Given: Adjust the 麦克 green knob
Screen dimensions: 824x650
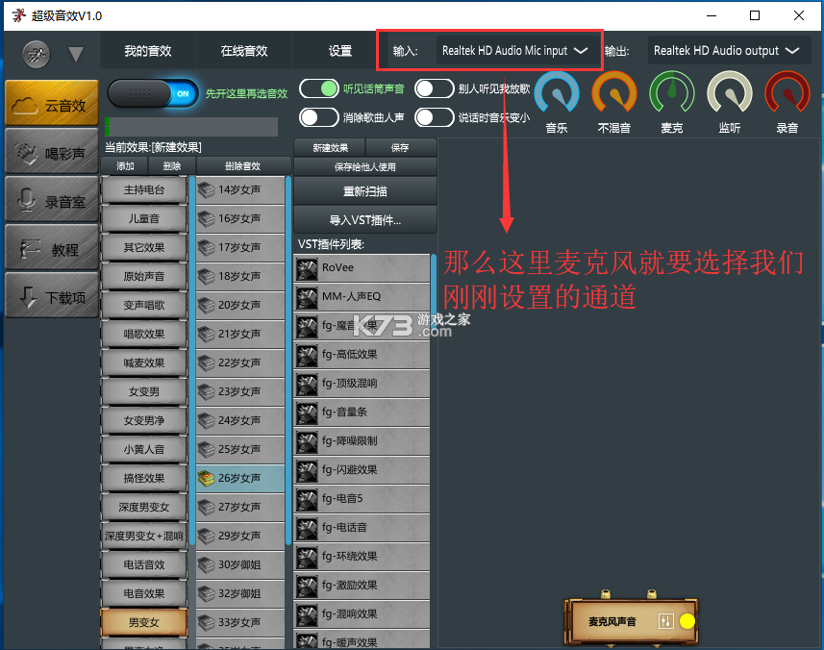Looking at the screenshot, I should [x=672, y=93].
